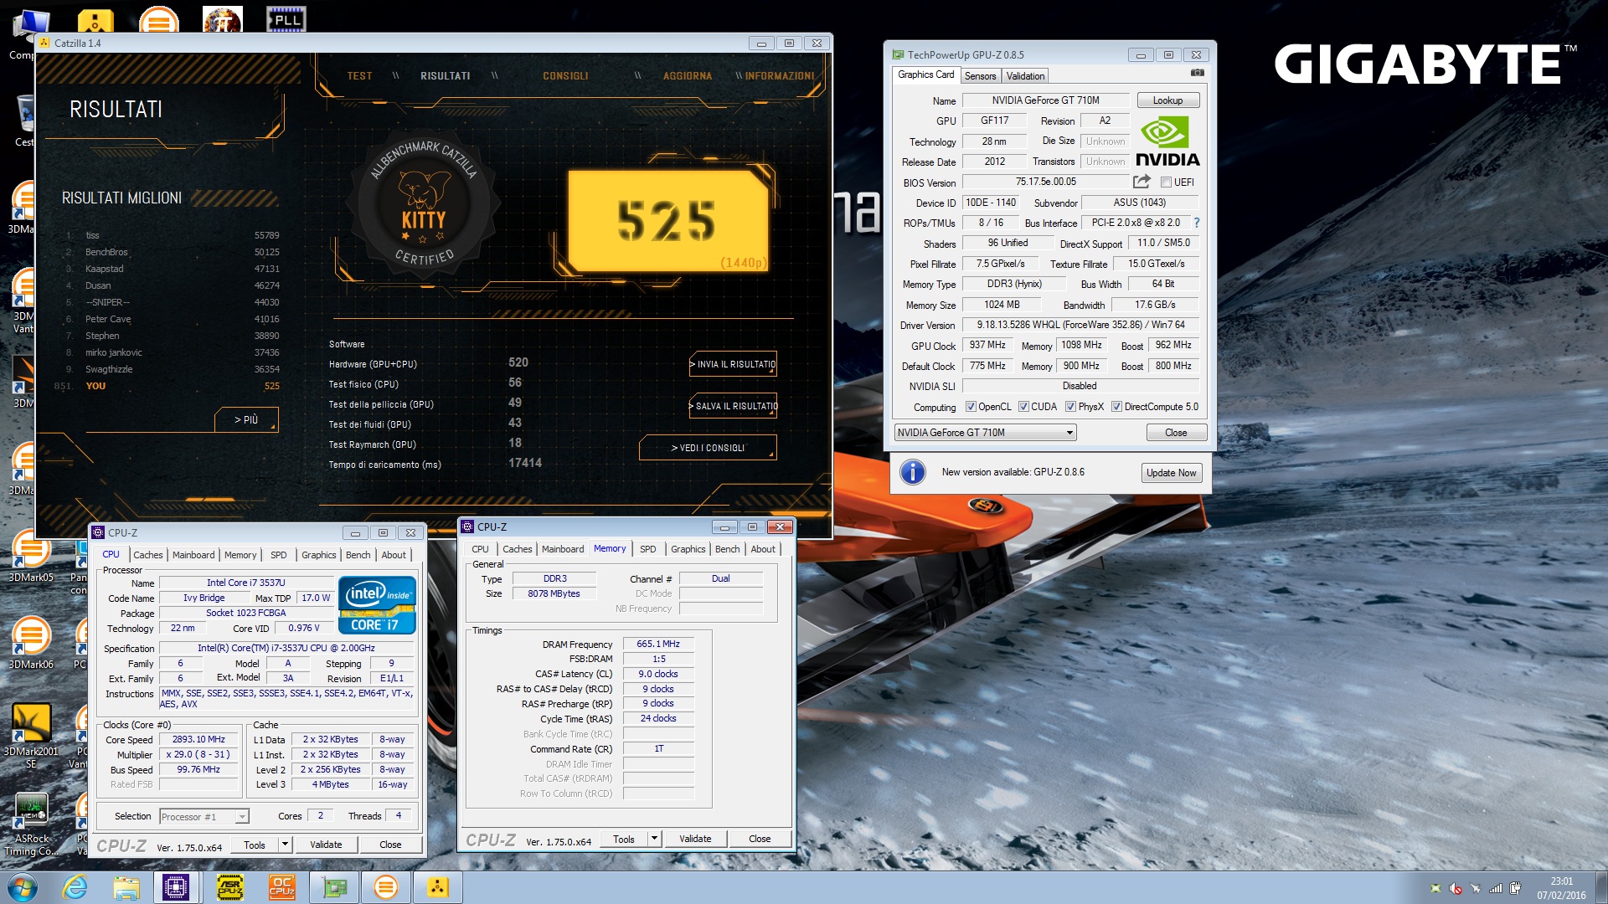The height and width of the screenshot is (904, 1608).
Task: Click the Kitty Certified badge in Catzilla
Action: pos(424,205)
